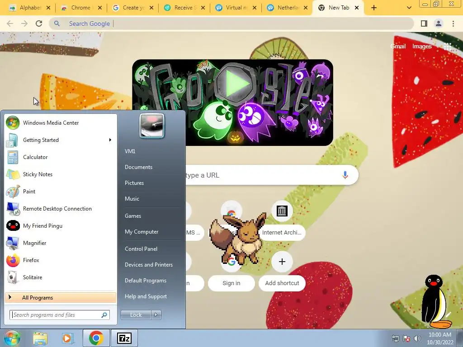Click Add shortcut button
Viewport: 463px width, 347px height.
click(x=282, y=272)
